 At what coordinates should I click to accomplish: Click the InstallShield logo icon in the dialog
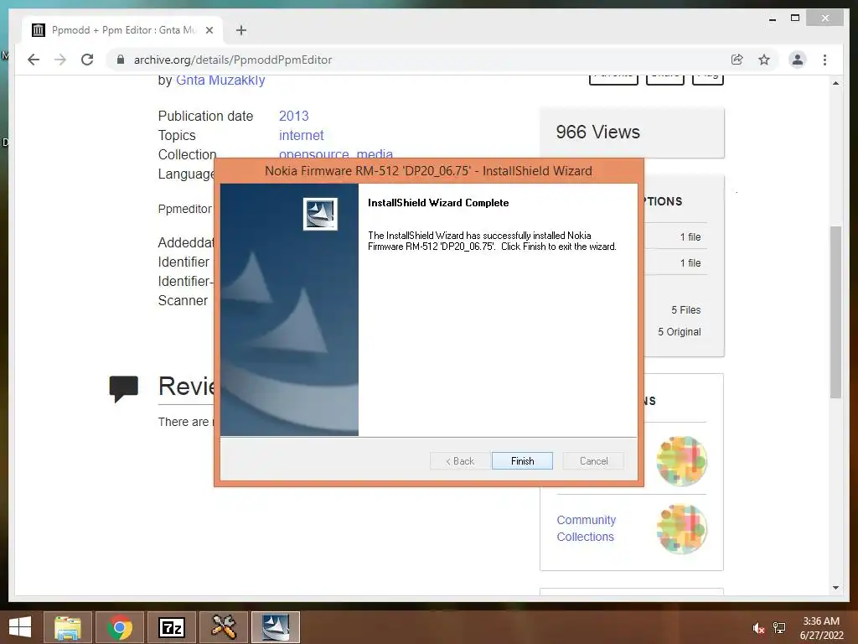[x=320, y=214]
